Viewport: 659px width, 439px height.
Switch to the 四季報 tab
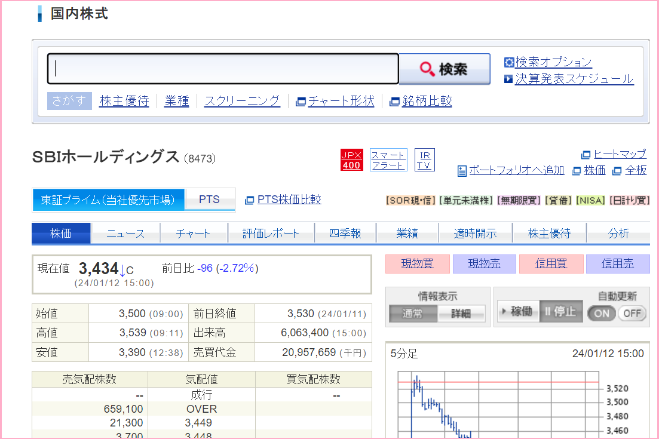(345, 233)
